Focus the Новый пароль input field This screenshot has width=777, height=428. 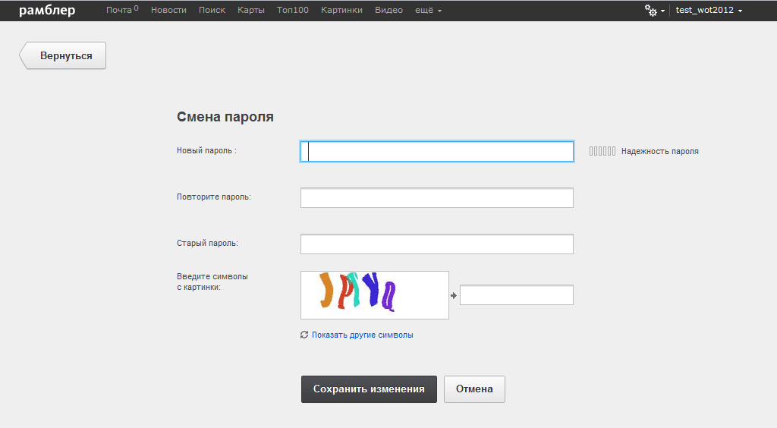coord(436,152)
